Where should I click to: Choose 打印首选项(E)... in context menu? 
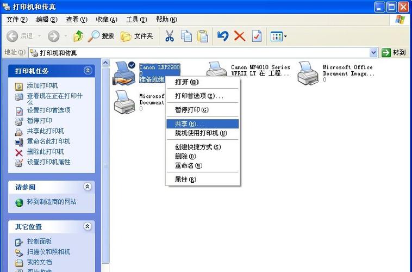[203, 96]
